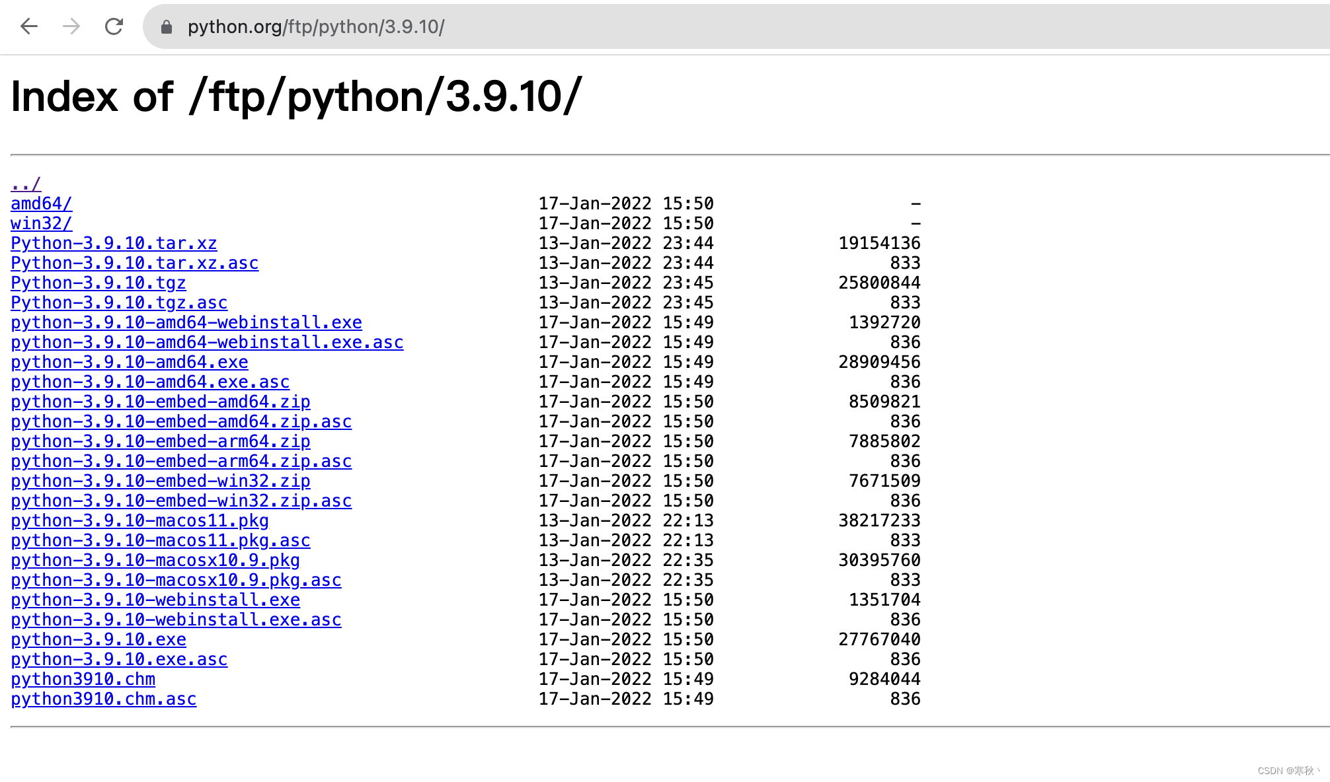Download python-3.9.10-amd64-webinstall.exe

point(186,322)
